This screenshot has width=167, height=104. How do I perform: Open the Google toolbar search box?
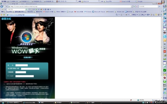tap(16, 9)
